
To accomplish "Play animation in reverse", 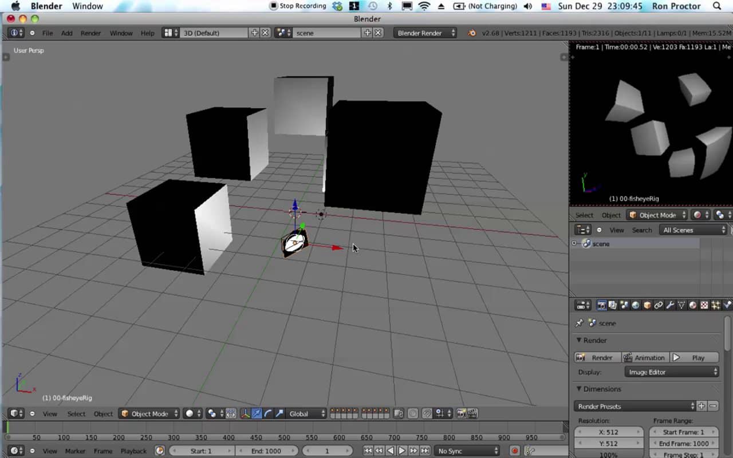I will (x=391, y=451).
